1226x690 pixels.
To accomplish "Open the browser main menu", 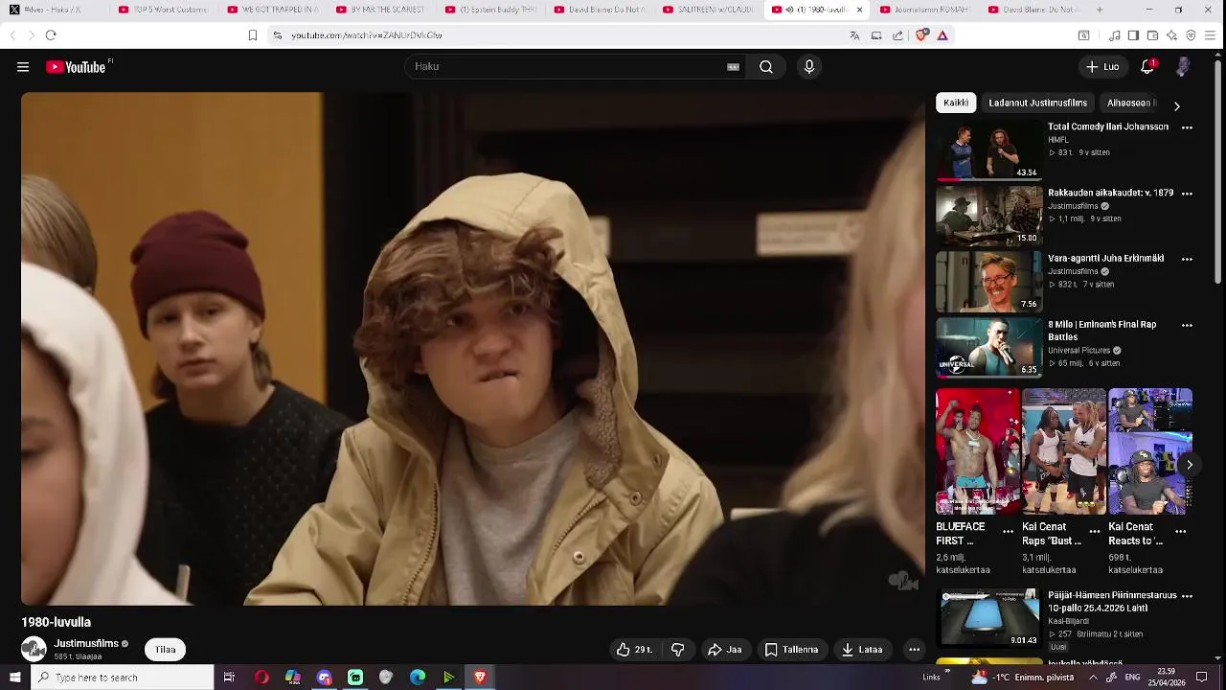I will (x=1212, y=35).
